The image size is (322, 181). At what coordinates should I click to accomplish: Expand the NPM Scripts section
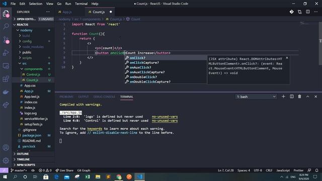coord(33,165)
